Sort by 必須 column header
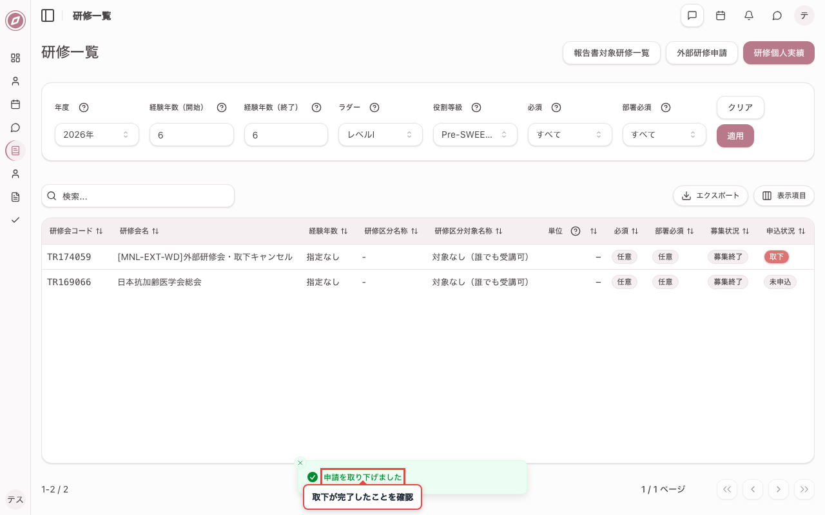825x515 pixels. pyautogui.click(x=626, y=231)
